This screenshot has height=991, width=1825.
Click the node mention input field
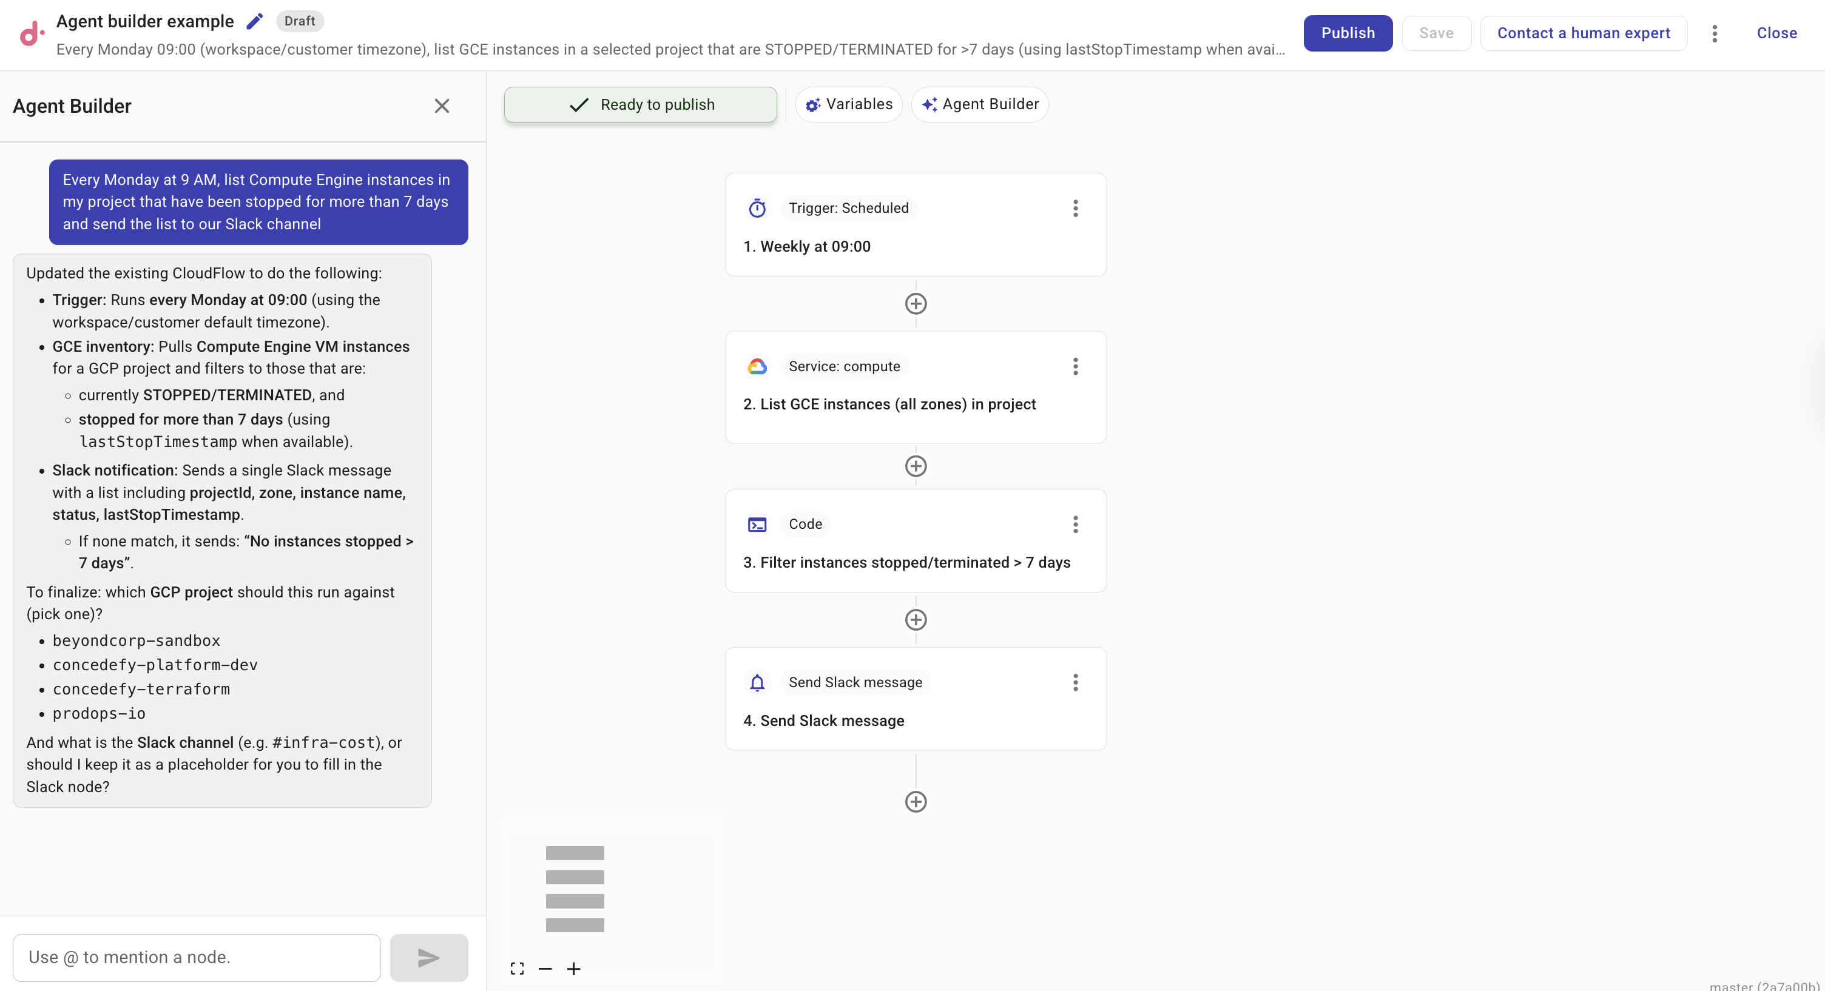(196, 957)
